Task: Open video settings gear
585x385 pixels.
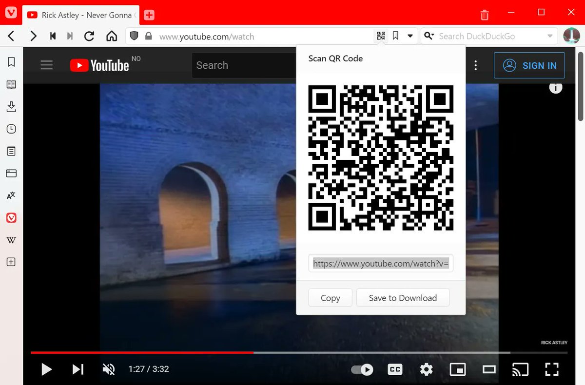Action: coord(427,369)
